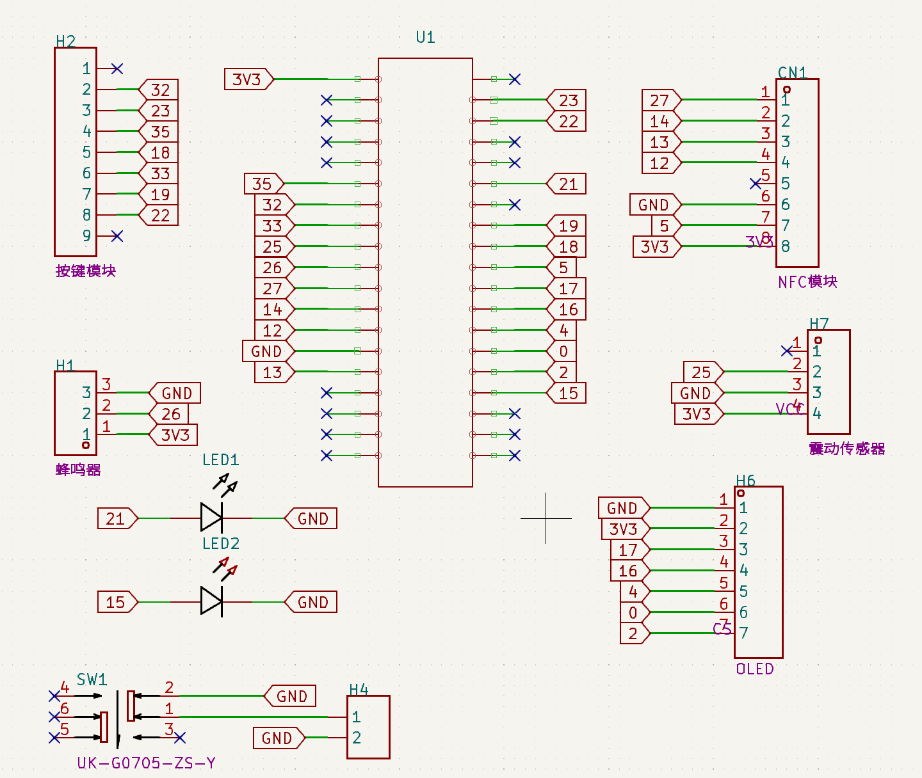
Task: Select the GND label right of LED2
Action: pyautogui.click(x=311, y=602)
